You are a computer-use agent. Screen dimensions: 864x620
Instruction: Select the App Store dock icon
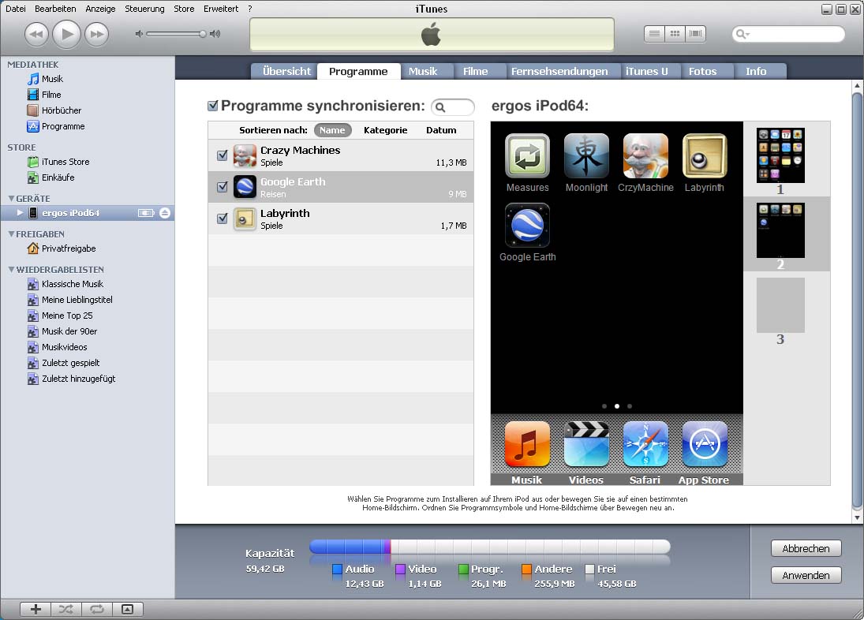point(705,445)
